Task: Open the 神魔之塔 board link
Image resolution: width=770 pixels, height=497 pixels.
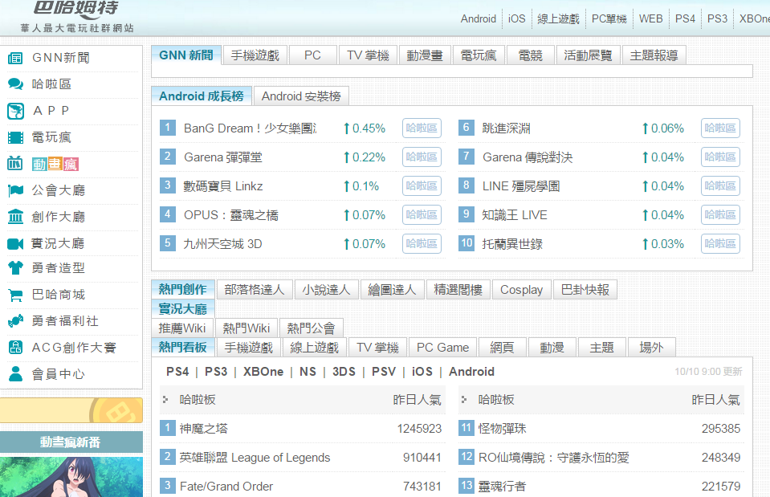Action: (x=203, y=429)
